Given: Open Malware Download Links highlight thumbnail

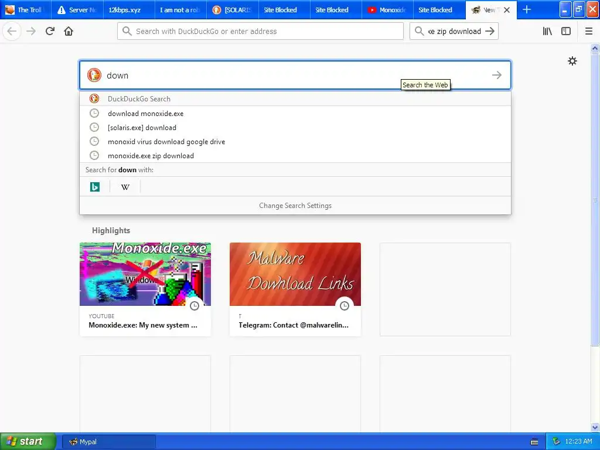Looking at the screenshot, I should [295, 274].
